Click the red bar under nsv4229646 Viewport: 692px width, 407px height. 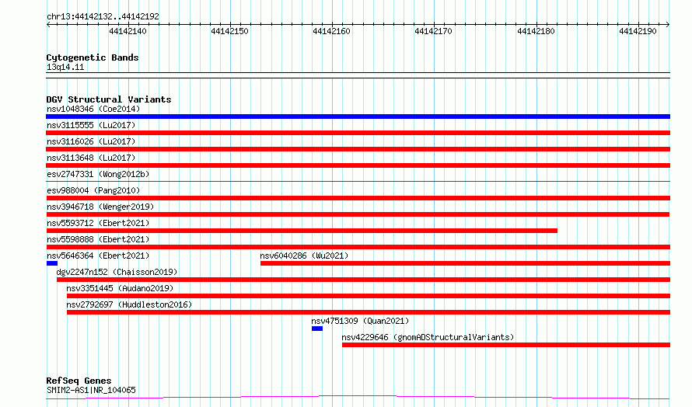(x=506, y=345)
